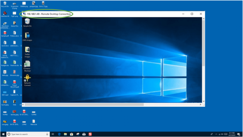
Task: Minimize the Remote Desktop Connection window
Action: [x=183, y=14]
